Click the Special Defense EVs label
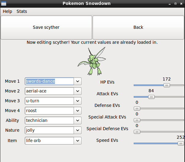Viewport: 185px width, 162px height. coord(107,129)
